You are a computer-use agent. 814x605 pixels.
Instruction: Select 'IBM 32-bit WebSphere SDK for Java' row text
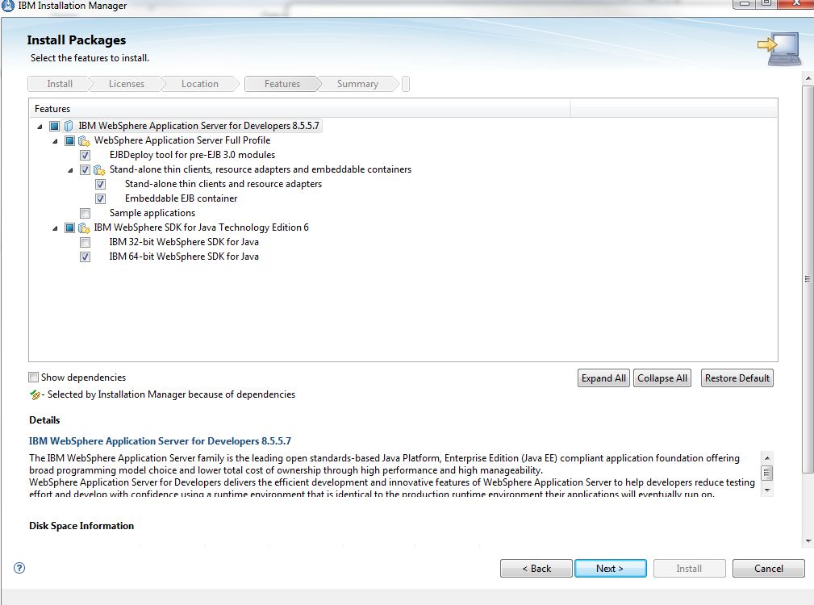click(x=184, y=242)
